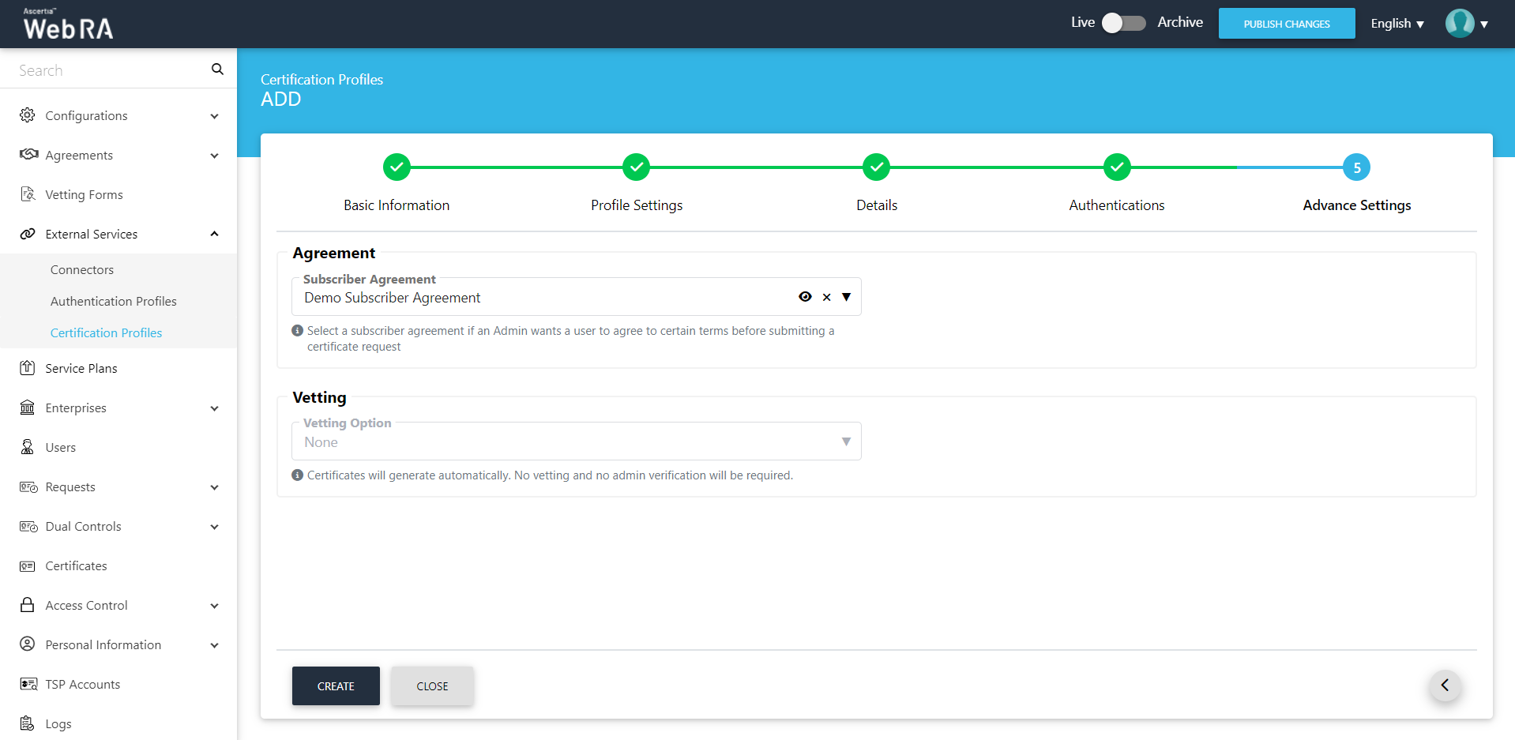Click the search magnifier icon
The image size is (1515, 740).
click(217, 69)
